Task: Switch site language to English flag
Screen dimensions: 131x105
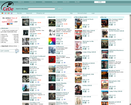Action: coord(12,13)
